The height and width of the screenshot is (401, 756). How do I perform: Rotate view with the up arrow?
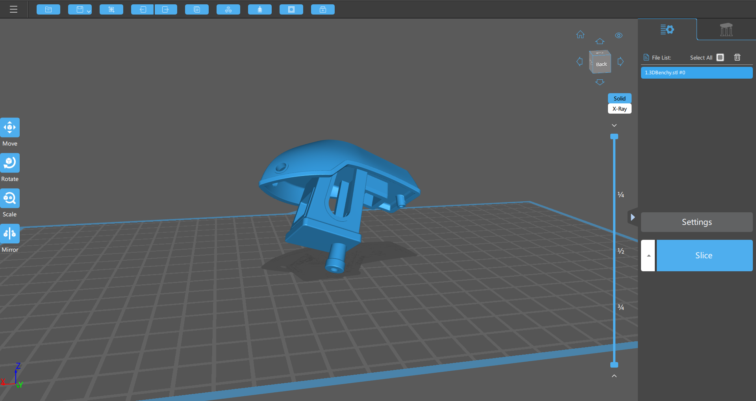(x=600, y=41)
